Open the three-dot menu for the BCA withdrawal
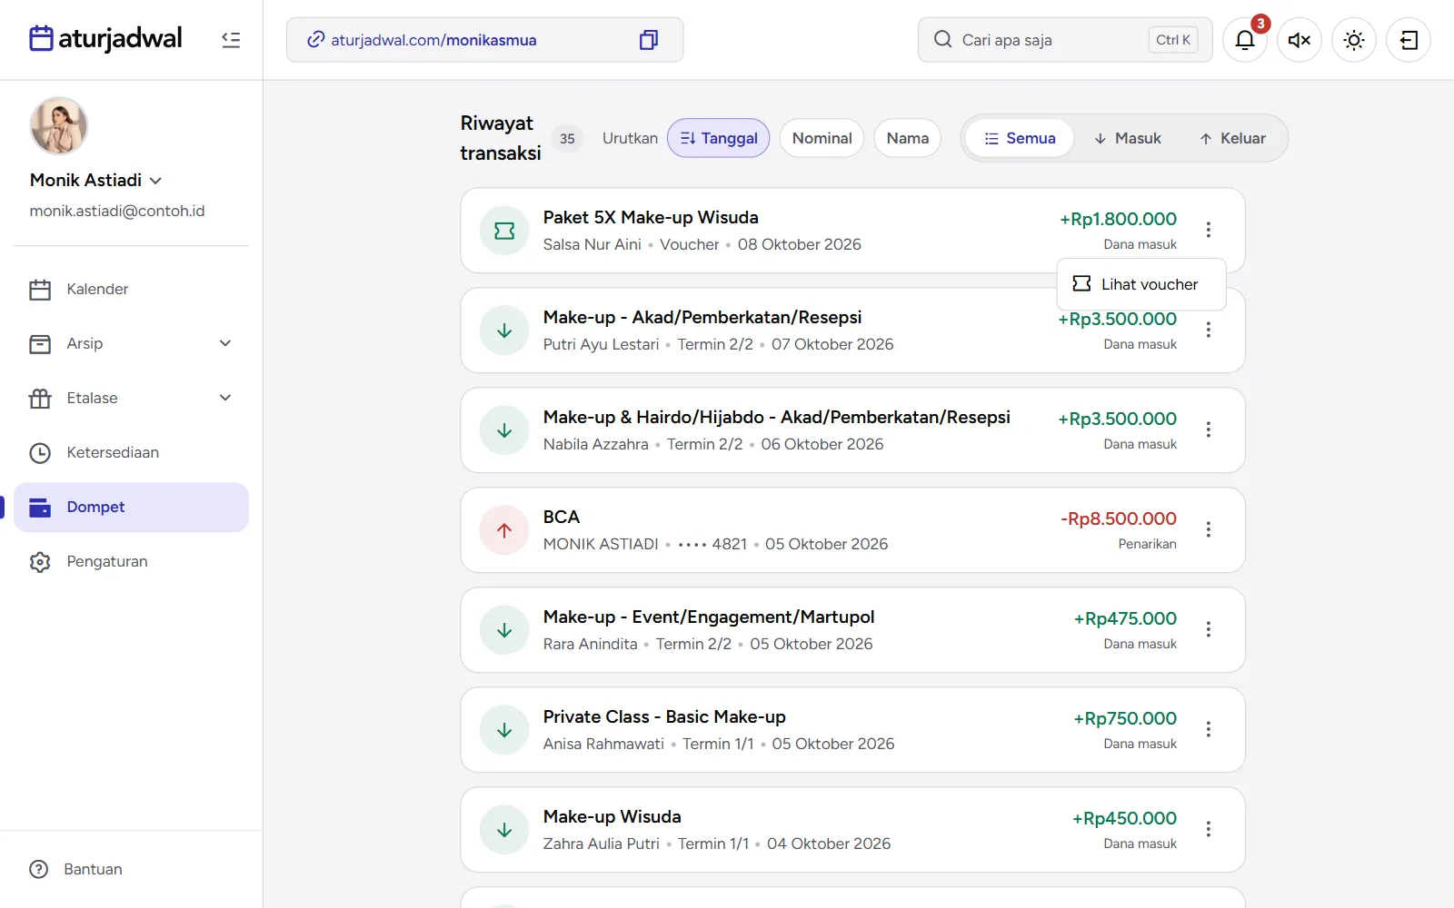The image size is (1454, 908). click(1209, 529)
